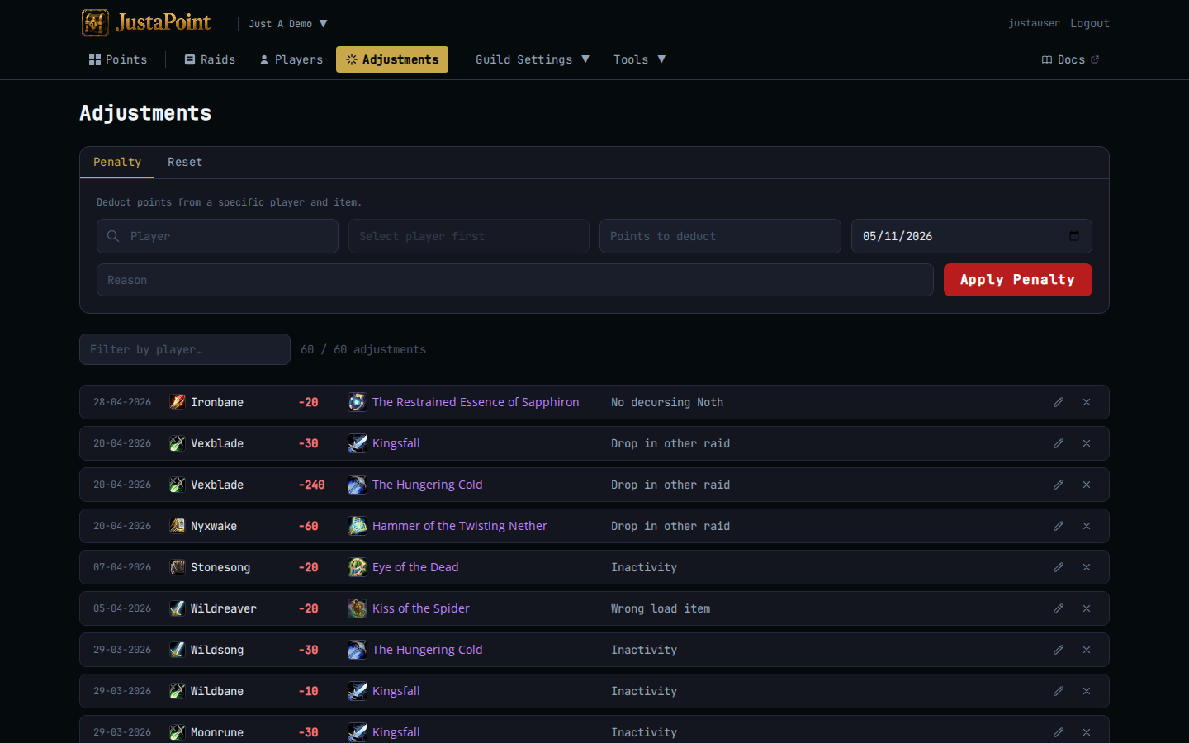The height and width of the screenshot is (743, 1189).
Task: Open the Kiss of the Spider link
Action: coord(420,608)
